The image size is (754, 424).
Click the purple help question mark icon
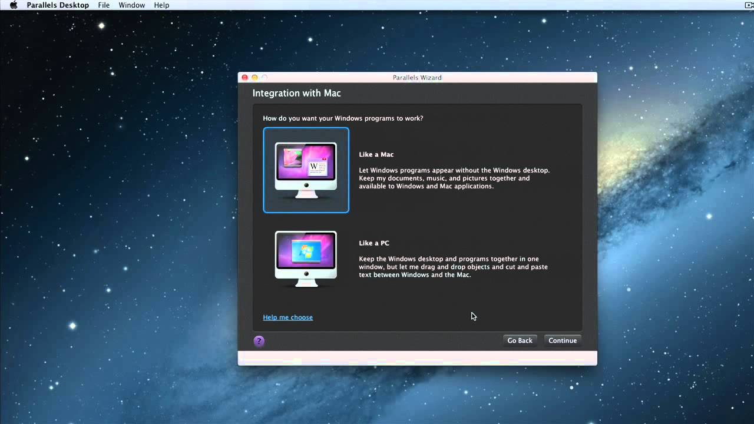pyautogui.click(x=259, y=341)
